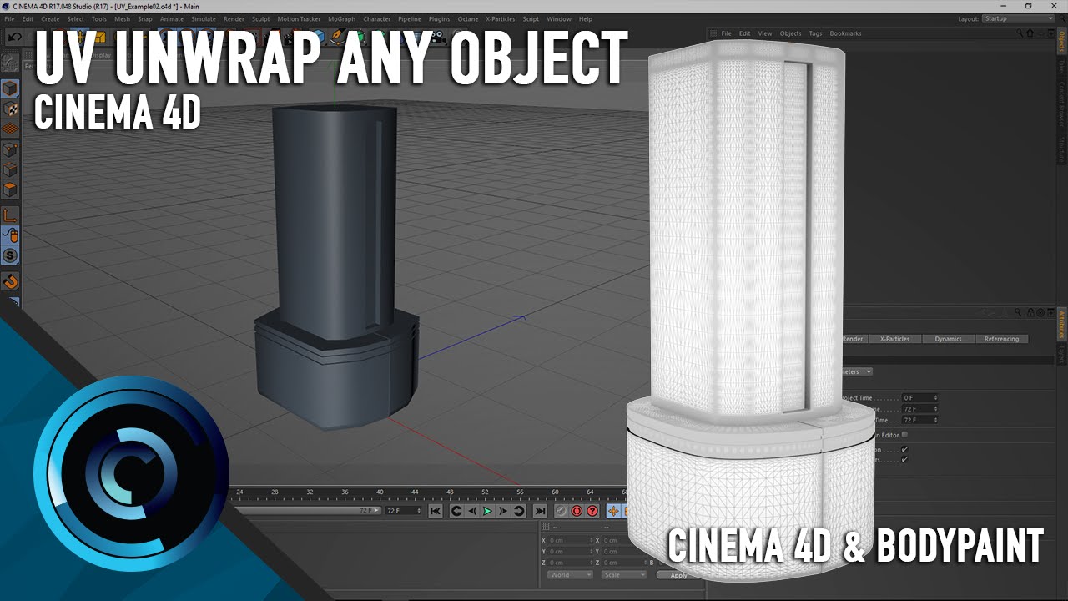Select the Texture mode checkered cube icon
This screenshot has height=601, width=1068.
point(10,109)
